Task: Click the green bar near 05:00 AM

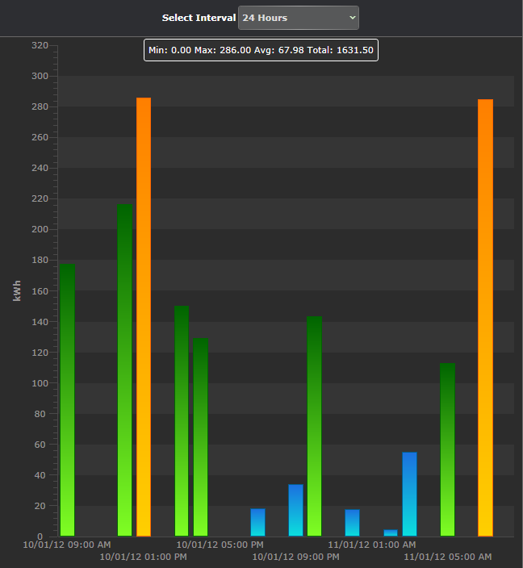Action: pos(447,449)
